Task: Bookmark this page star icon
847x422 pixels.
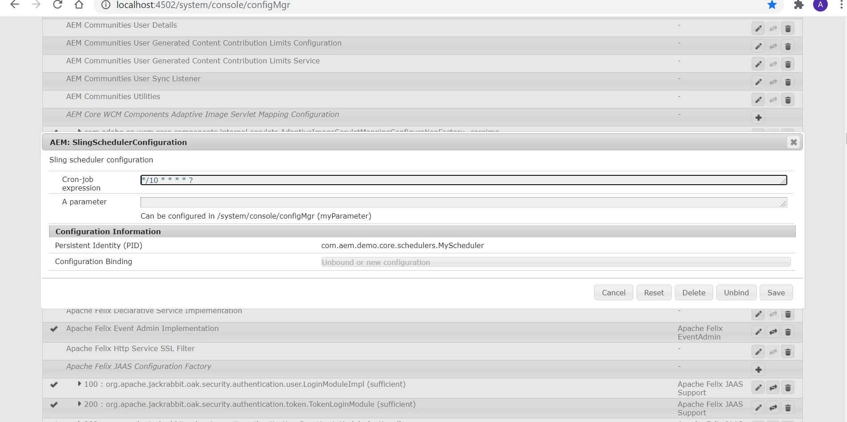Action: pos(772,5)
